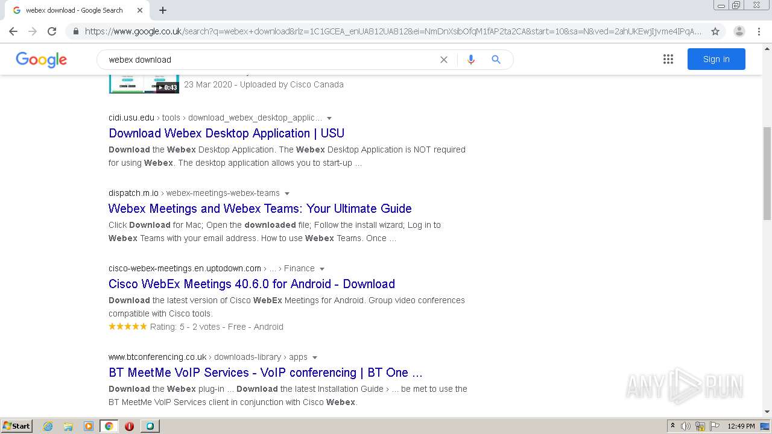Image resolution: width=772 pixels, height=434 pixels.
Task: Open the Chrome profile avatar
Action: click(739, 31)
